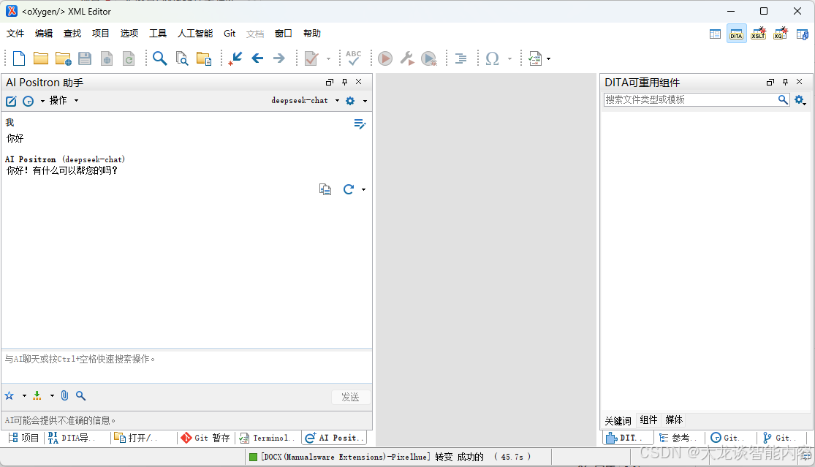The width and height of the screenshot is (815, 467).
Task: Open the validate dropdown arrow
Action: 328,58
